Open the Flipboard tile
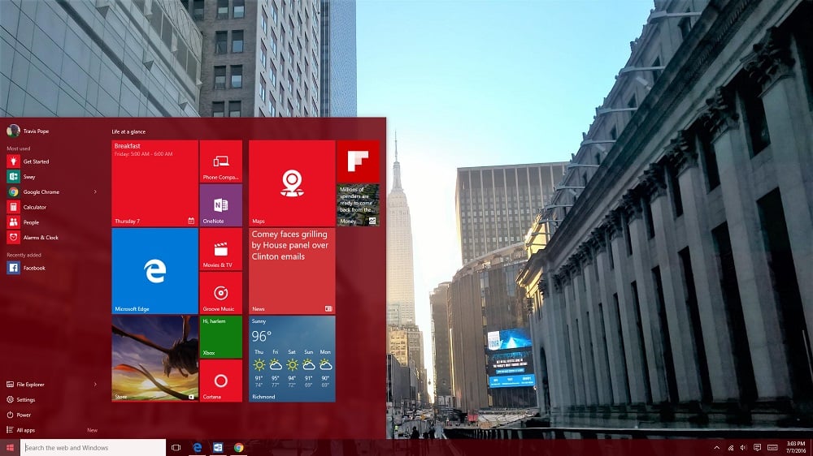The width and height of the screenshot is (813, 456). point(359,161)
